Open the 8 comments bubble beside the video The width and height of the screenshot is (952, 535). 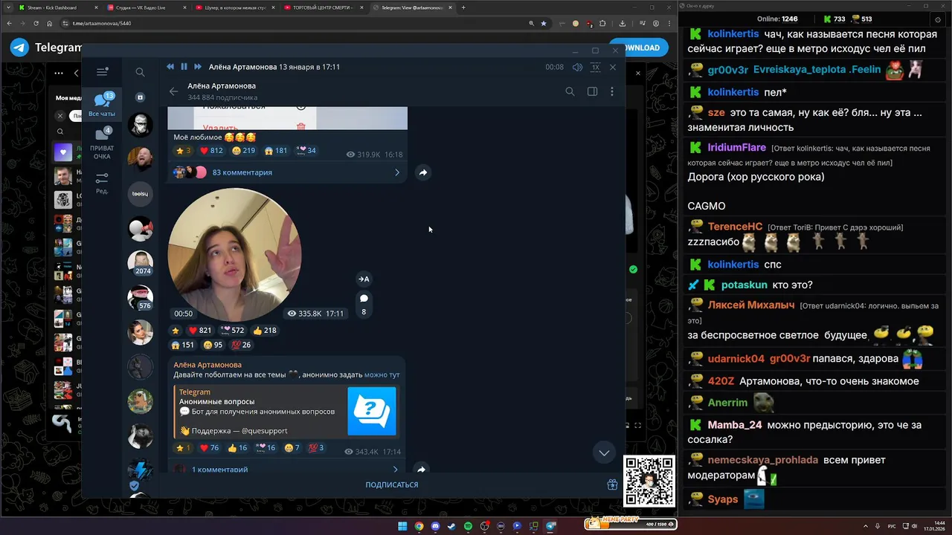(x=364, y=303)
